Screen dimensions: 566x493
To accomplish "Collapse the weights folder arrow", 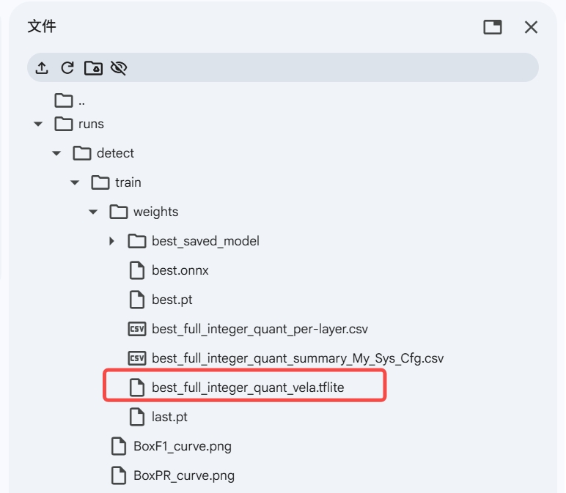I will pyautogui.click(x=93, y=212).
